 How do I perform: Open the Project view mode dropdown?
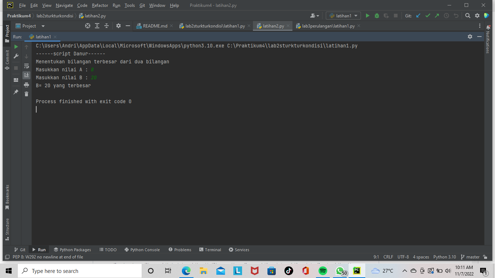(x=42, y=26)
